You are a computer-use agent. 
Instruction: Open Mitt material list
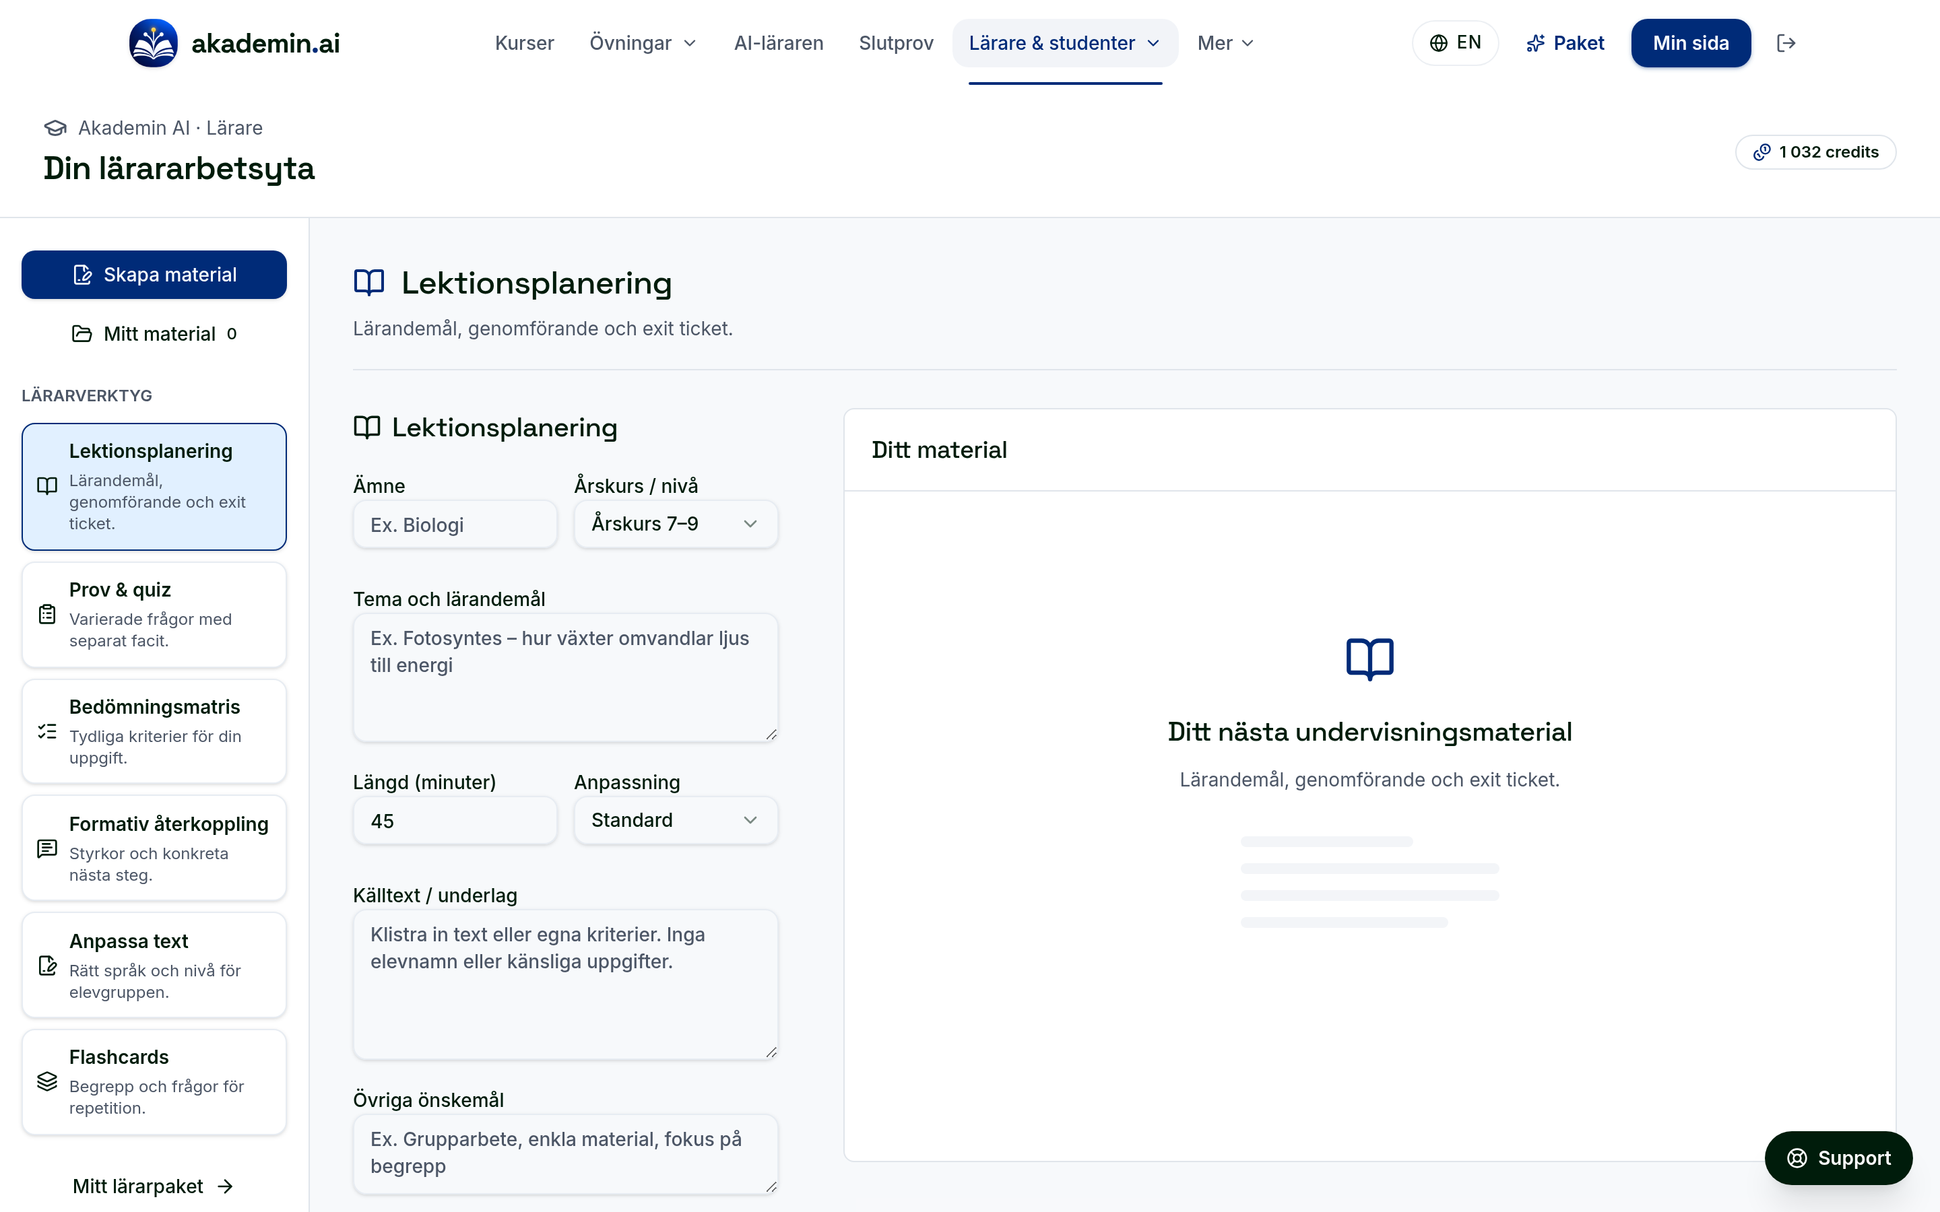(x=154, y=333)
